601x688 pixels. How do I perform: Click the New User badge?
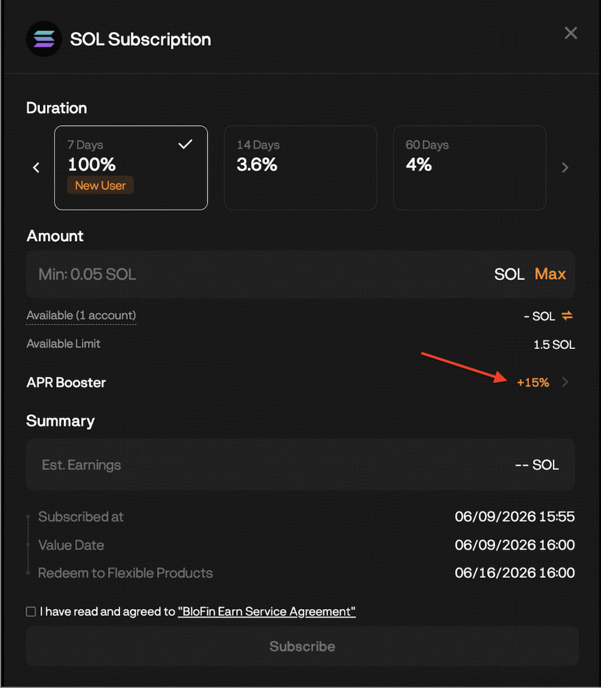tap(100, 186)
